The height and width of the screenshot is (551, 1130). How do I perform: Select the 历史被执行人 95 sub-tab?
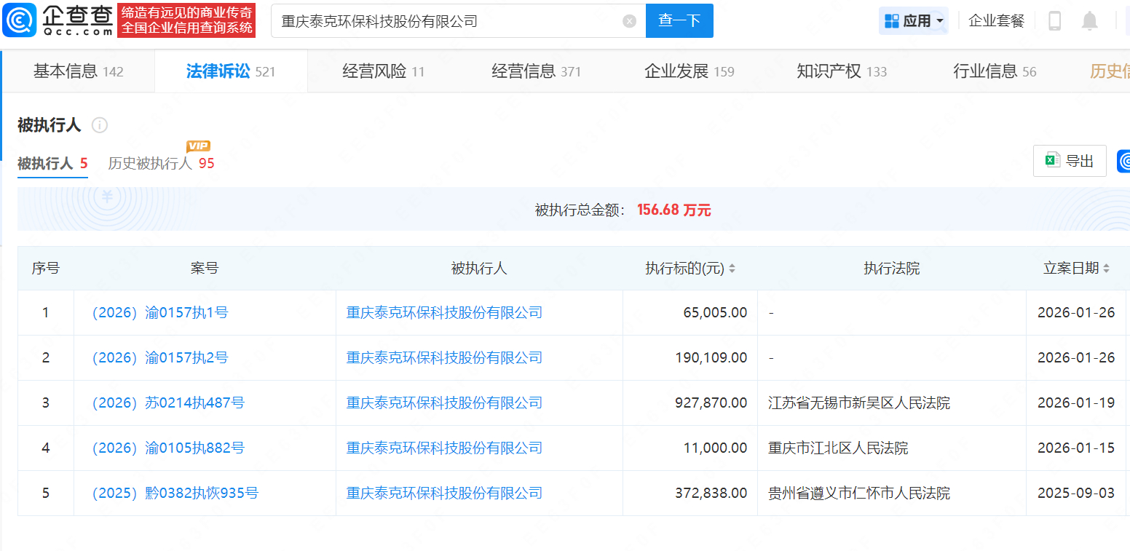click(162, 163)
